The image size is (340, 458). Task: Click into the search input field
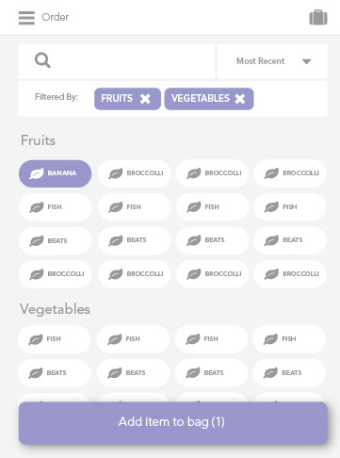click(x=117, y=61)
